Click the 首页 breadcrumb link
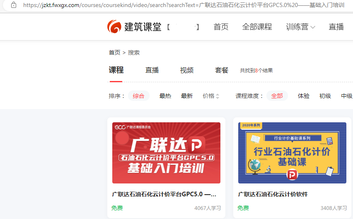Viewport: 353px width, 219px height. coord(115,52)
